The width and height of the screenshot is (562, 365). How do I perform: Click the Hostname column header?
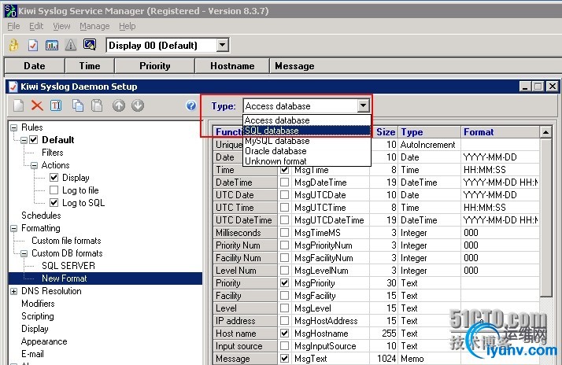232,66
